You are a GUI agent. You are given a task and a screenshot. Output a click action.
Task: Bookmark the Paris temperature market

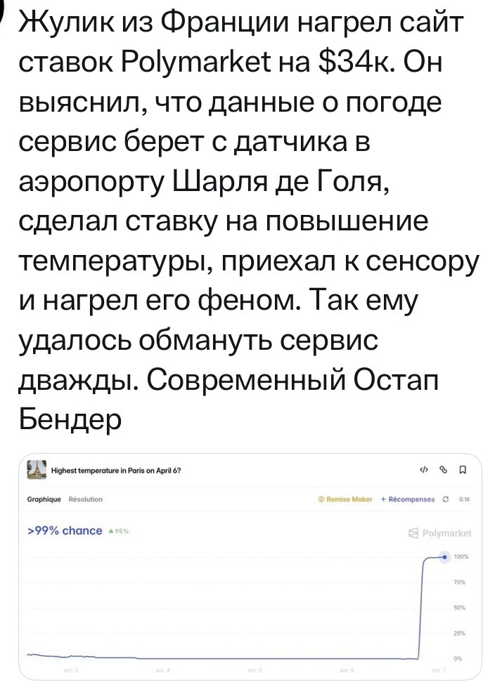pos(461,471)
